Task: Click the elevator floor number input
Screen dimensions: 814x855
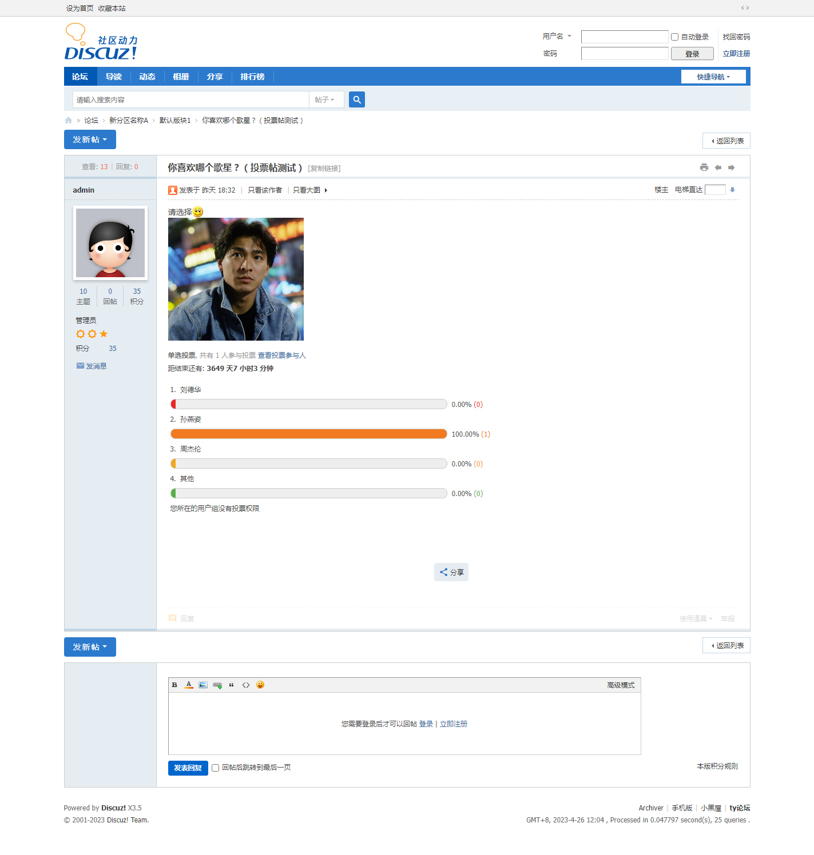Action: [x=715, y=190]
